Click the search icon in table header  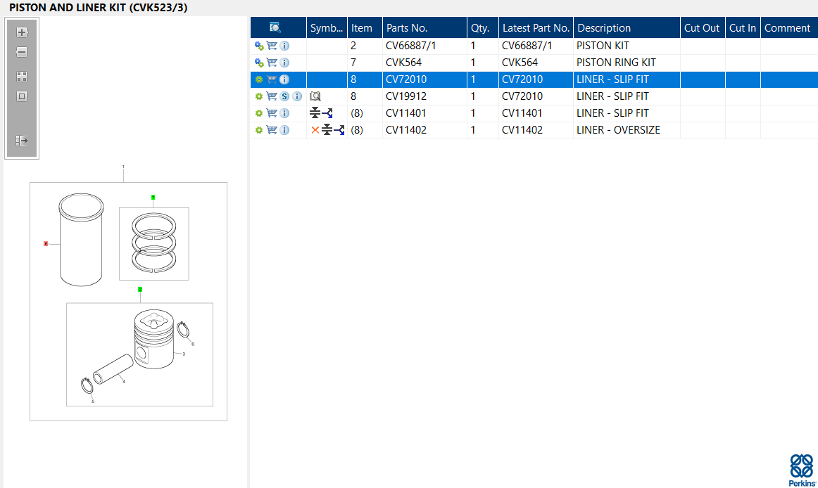click(x=275, y=27)
